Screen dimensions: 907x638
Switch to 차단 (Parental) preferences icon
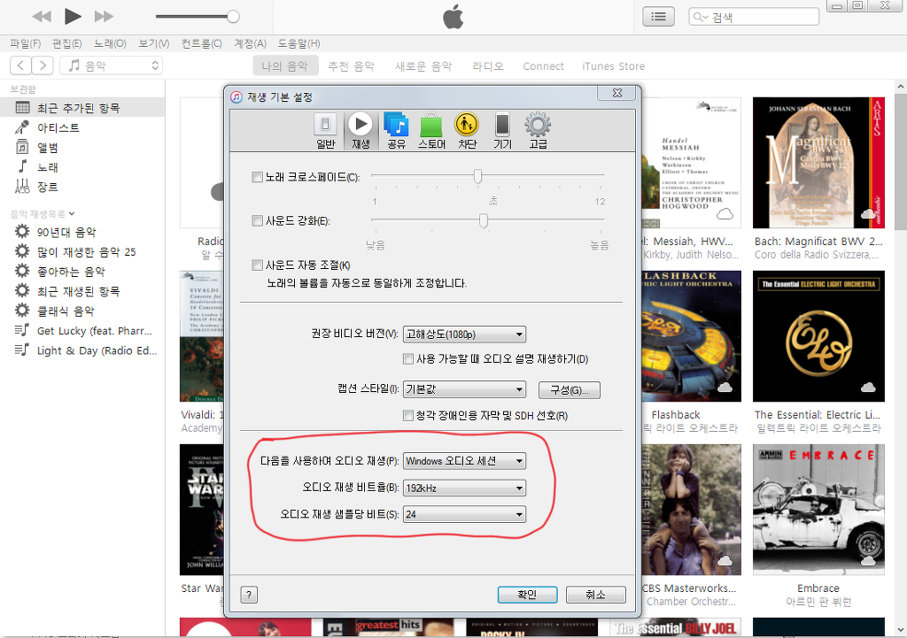[467, 129]
